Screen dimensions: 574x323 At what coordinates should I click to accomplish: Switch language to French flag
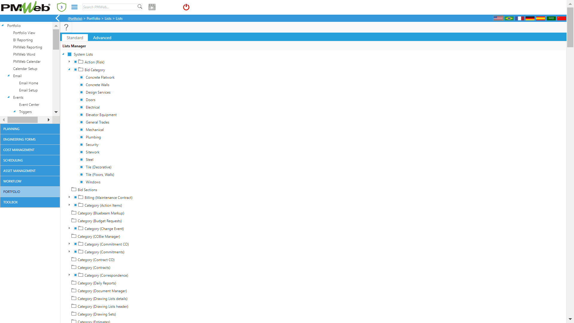pos(520,18)
